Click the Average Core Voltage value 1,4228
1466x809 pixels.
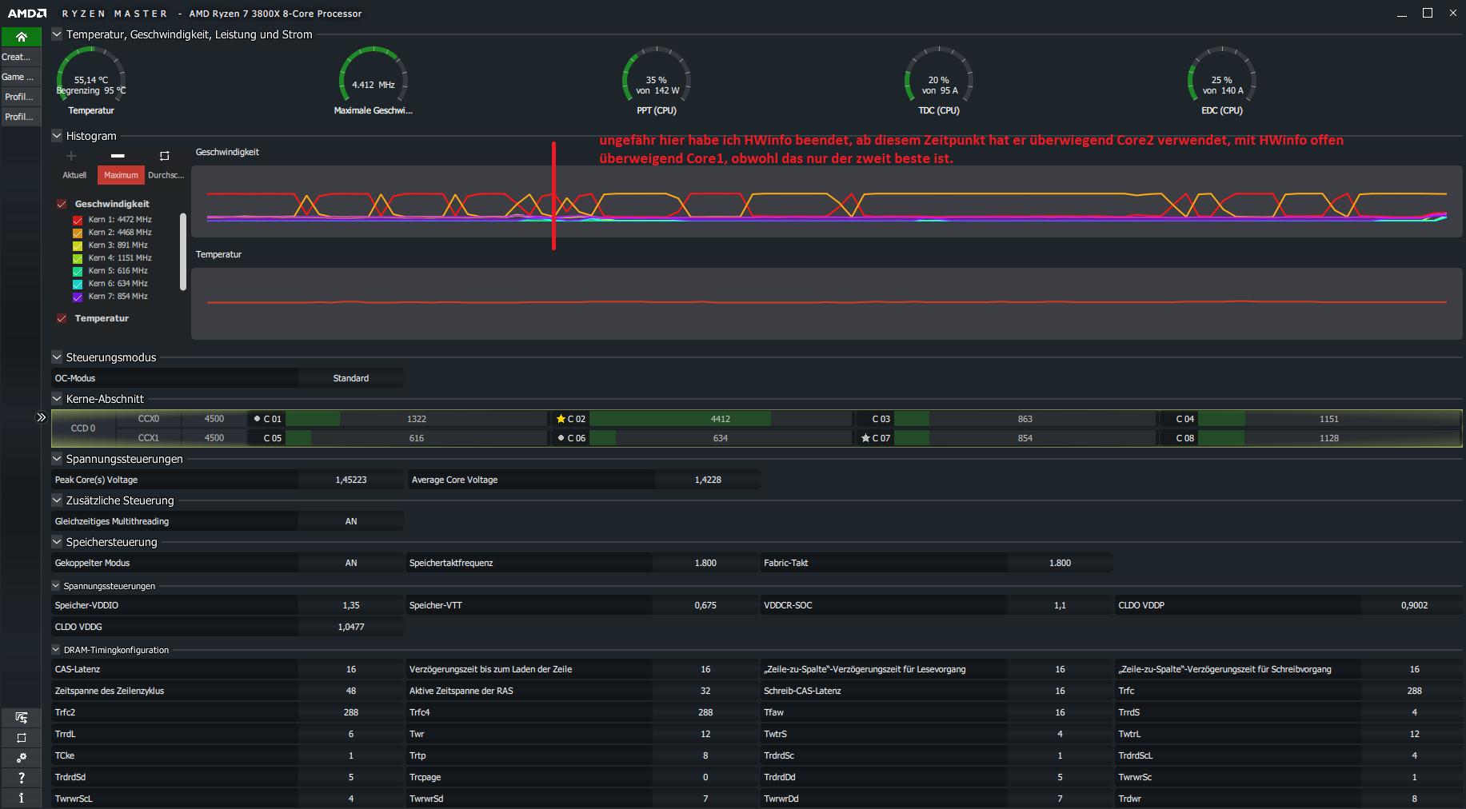click(708, 480)
